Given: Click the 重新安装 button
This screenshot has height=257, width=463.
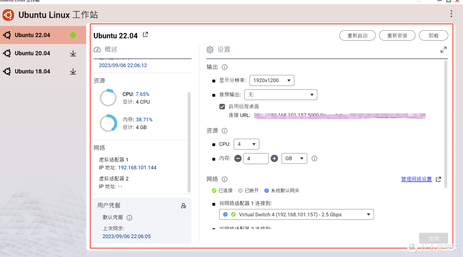Looking at the screenshot, I should (x=397, y=35).
